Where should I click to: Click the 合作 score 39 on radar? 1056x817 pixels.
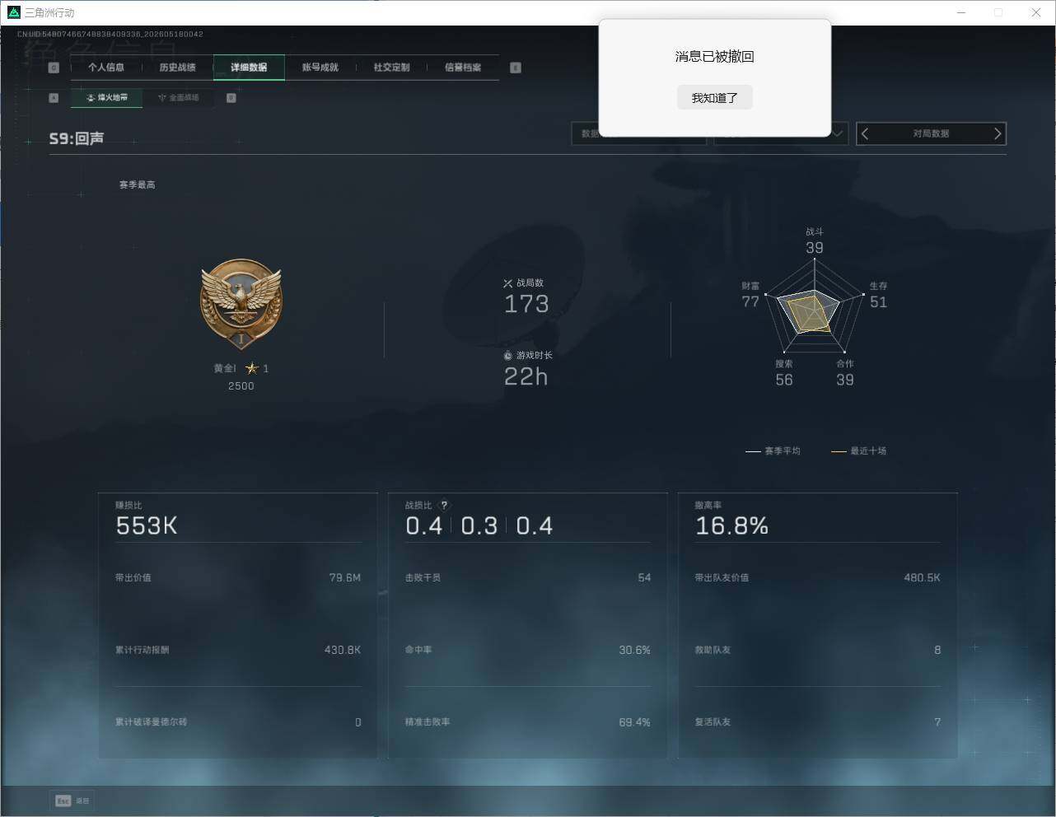point(845,380)
